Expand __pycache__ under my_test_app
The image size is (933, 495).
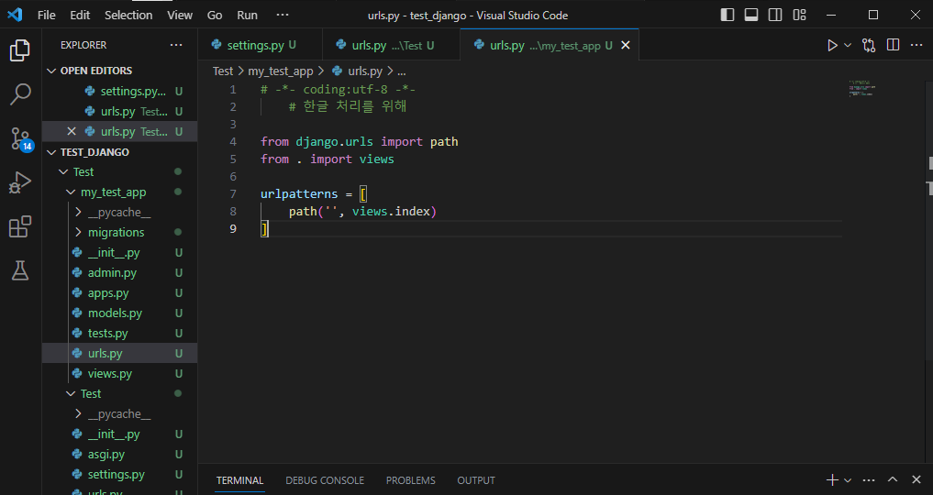tap(119, 212)
